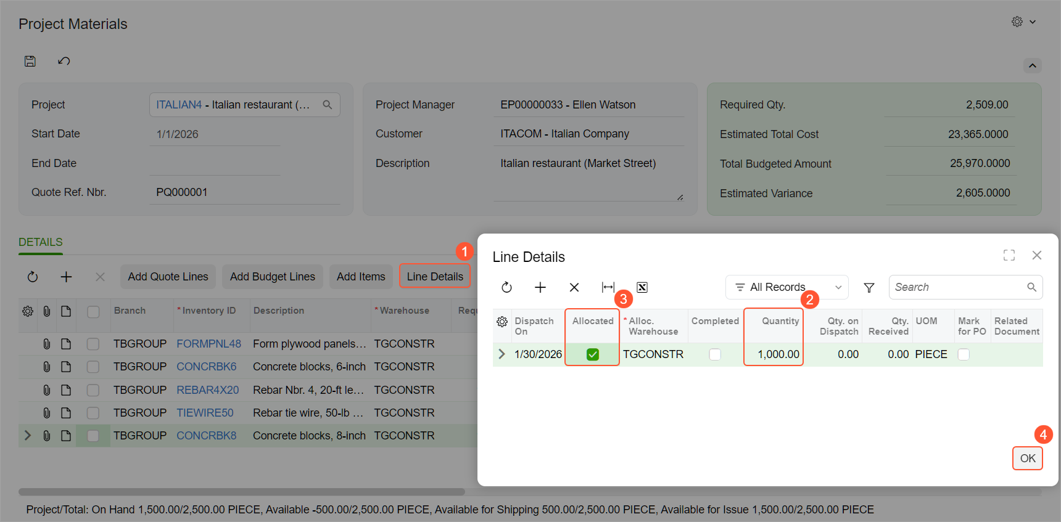Click Add Budget Lines button

tap(273, 277)
